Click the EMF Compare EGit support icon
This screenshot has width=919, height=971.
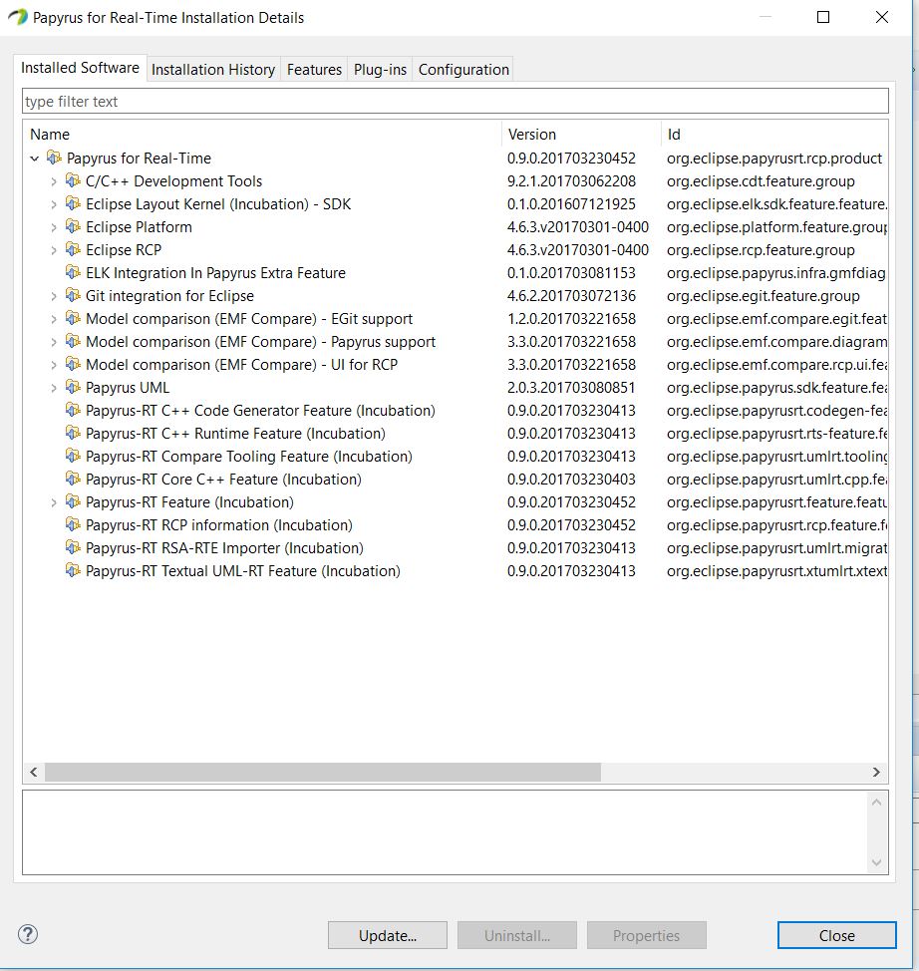(73, 318)
